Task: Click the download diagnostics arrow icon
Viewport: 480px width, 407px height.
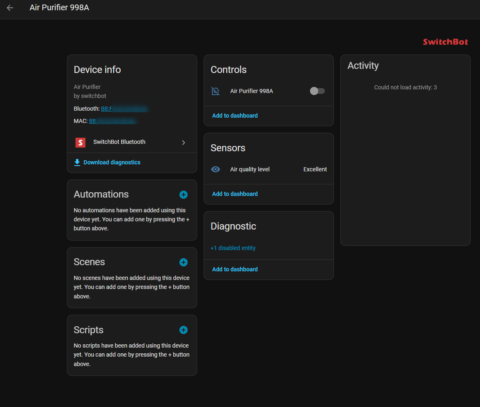Action: pos(77,163)
